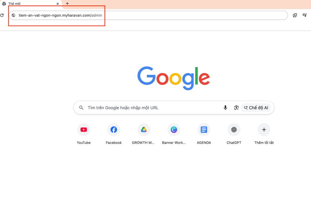This screenshot has width=311, height=223.
Task: Click the energy saver leaf icon
Action: click(295, 15)
